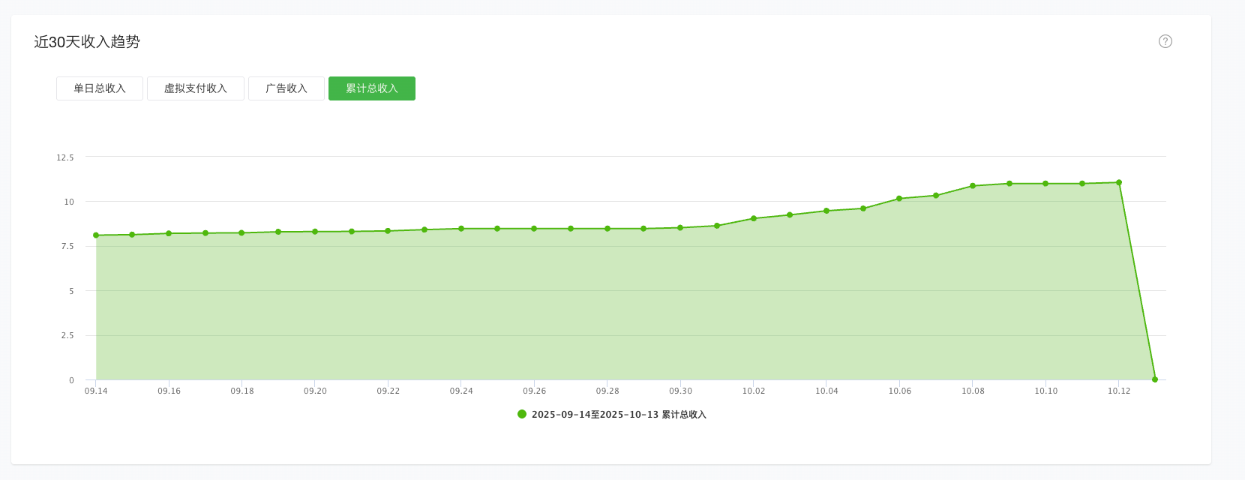This screenshot has height=480, width=1245.
Task: Click the help question mark icon
Action: 1165,41
